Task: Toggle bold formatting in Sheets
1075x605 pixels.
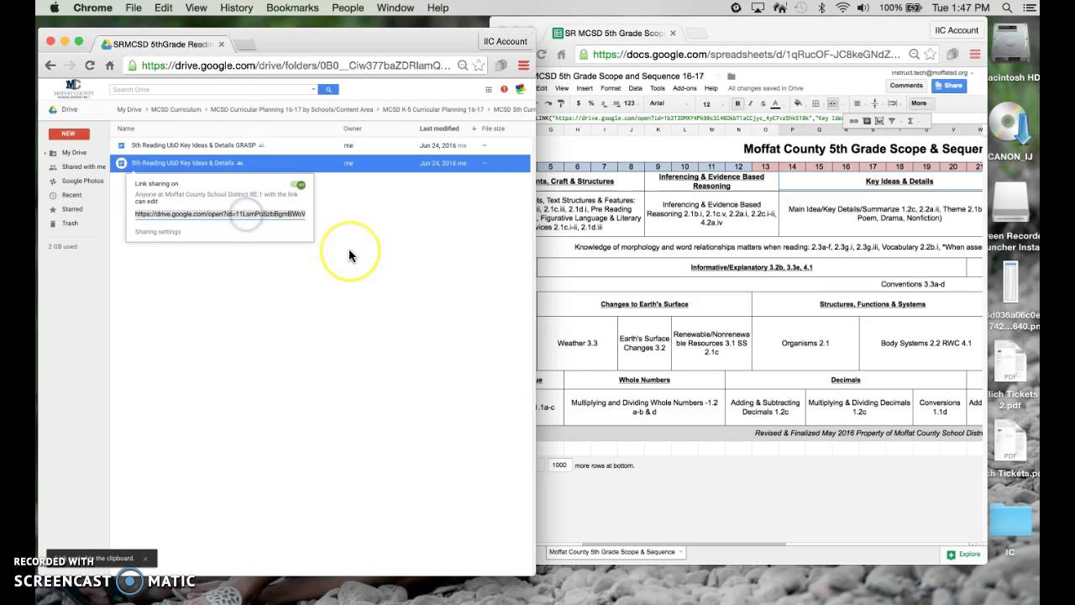Action: click(x=737, y=103)
